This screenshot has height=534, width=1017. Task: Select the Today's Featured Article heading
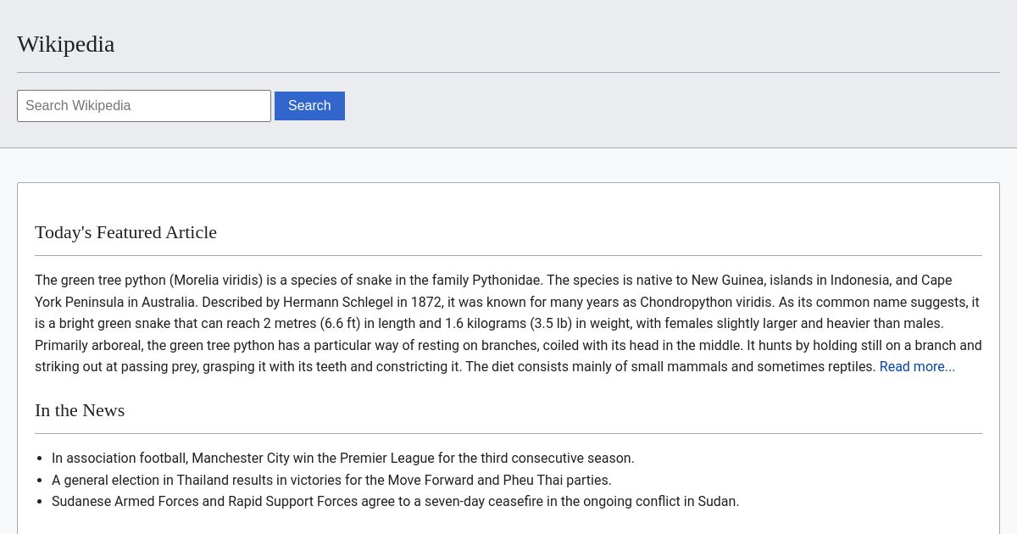pos(125,232)
